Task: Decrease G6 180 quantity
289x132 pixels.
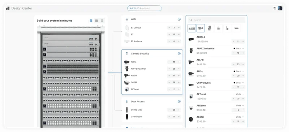Action: click(x=169, y=82)
